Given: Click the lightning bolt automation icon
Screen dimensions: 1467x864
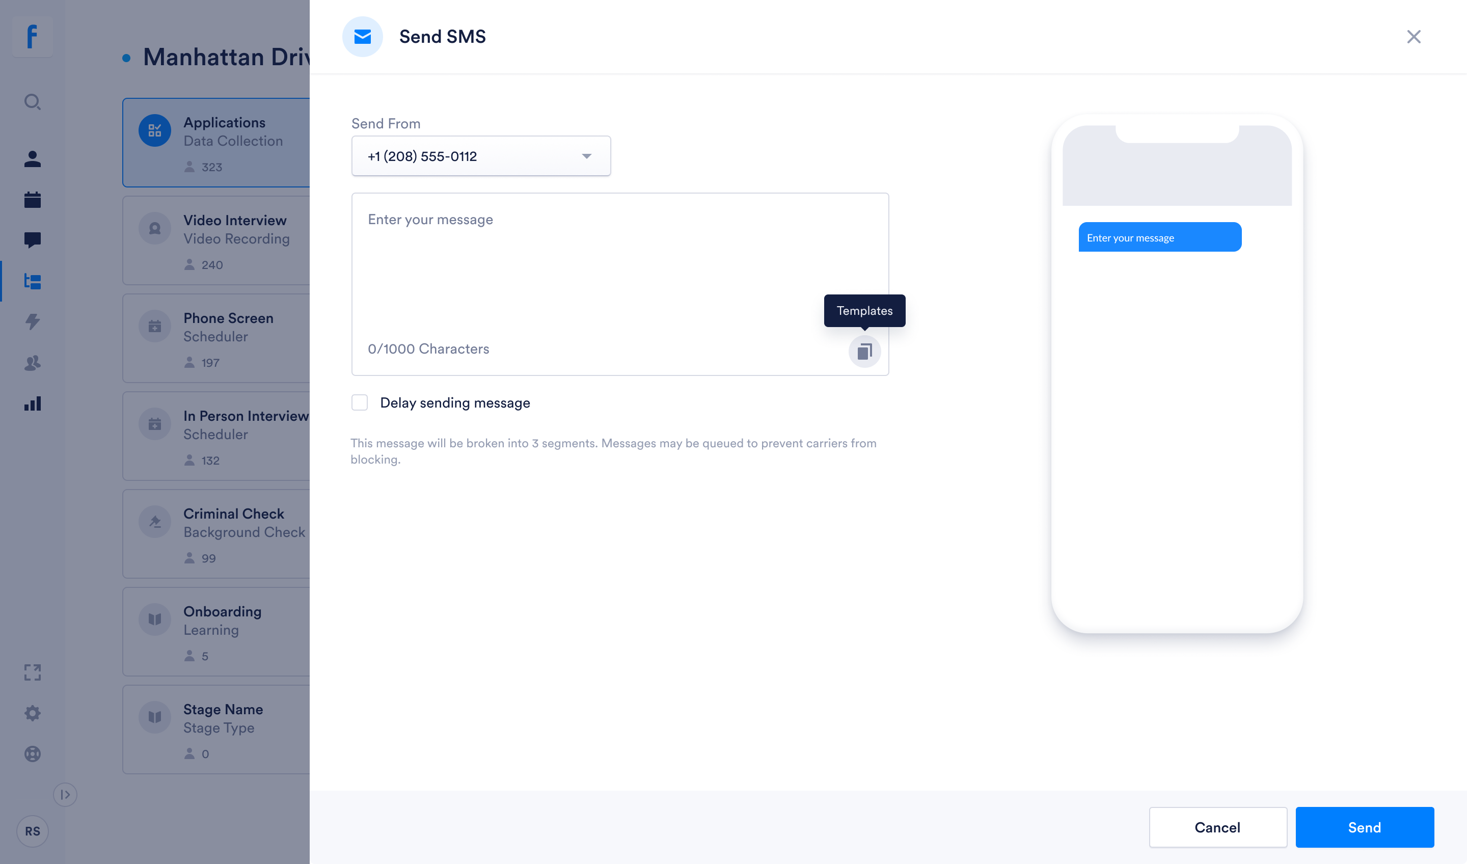Looking at the screenshot, I should (33, 321).
